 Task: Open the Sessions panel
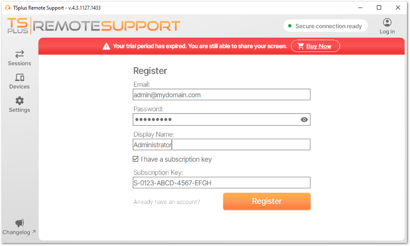coord(19,58)
